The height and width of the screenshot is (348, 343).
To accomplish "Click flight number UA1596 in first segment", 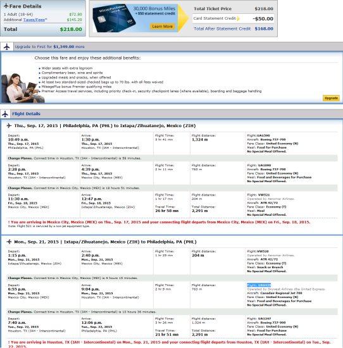I will (263, 135).
